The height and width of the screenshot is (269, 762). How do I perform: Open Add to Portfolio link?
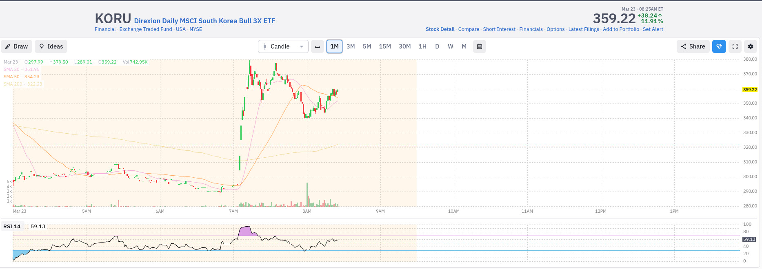[621, 29]
